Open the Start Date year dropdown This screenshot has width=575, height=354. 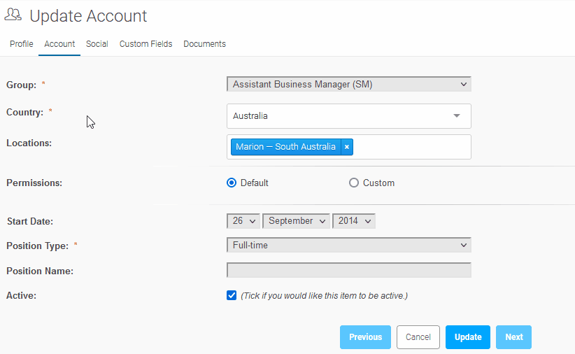coord(353,221)
